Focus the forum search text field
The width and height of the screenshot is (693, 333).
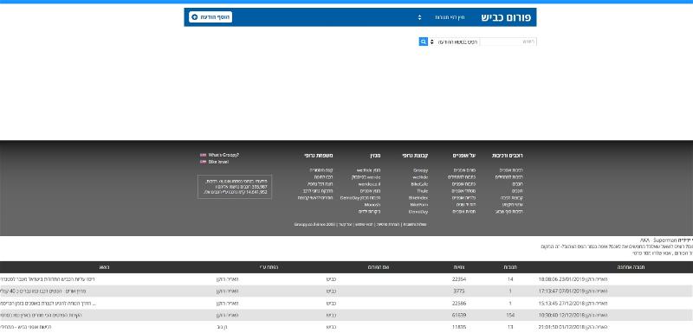click(x=508, y=42)
